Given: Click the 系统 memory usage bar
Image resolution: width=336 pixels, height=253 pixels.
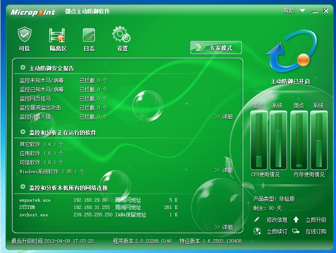Looking at the screenshot, I should coord(319,140).
